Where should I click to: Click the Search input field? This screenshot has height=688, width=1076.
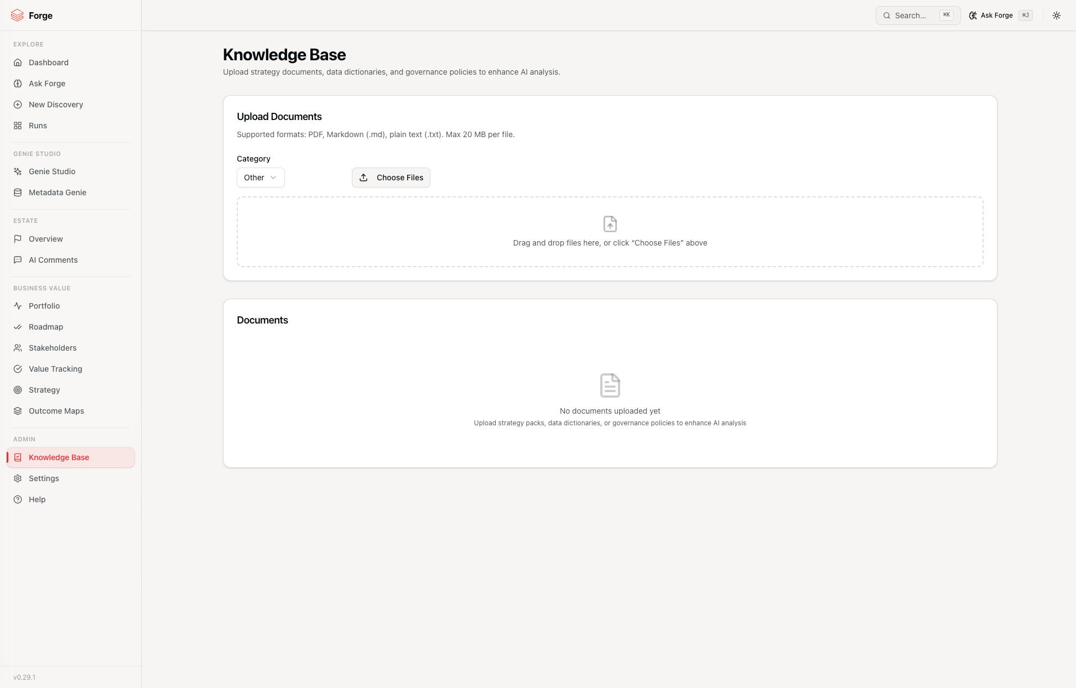click(918, 15)
